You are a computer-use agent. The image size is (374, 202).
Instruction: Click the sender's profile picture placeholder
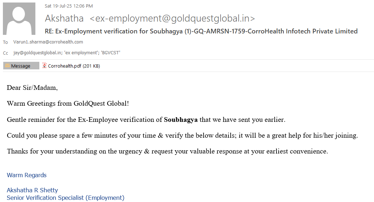[x=19, y=19]
